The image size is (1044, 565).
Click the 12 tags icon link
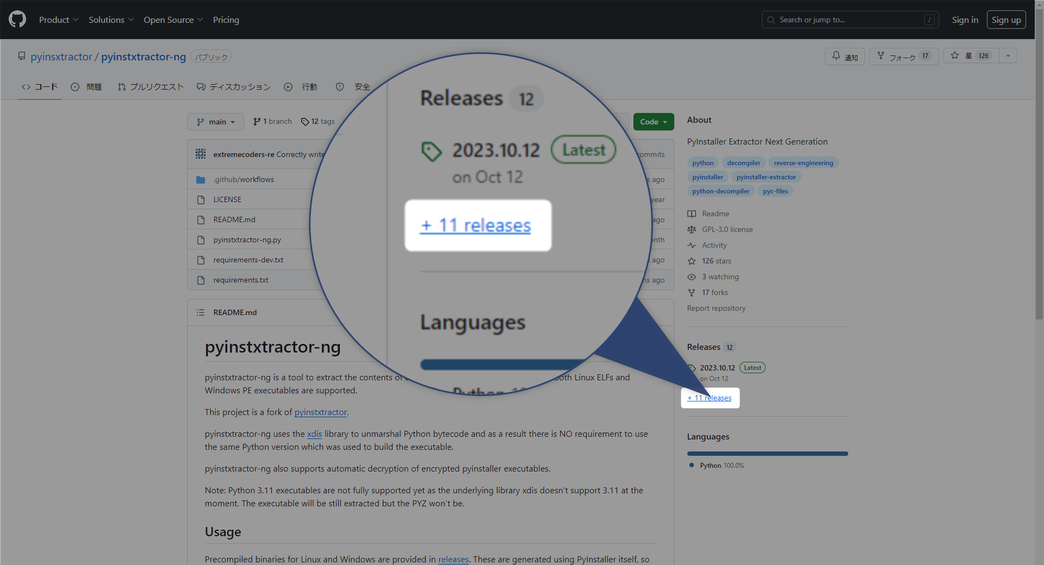[x=318, y=122]
